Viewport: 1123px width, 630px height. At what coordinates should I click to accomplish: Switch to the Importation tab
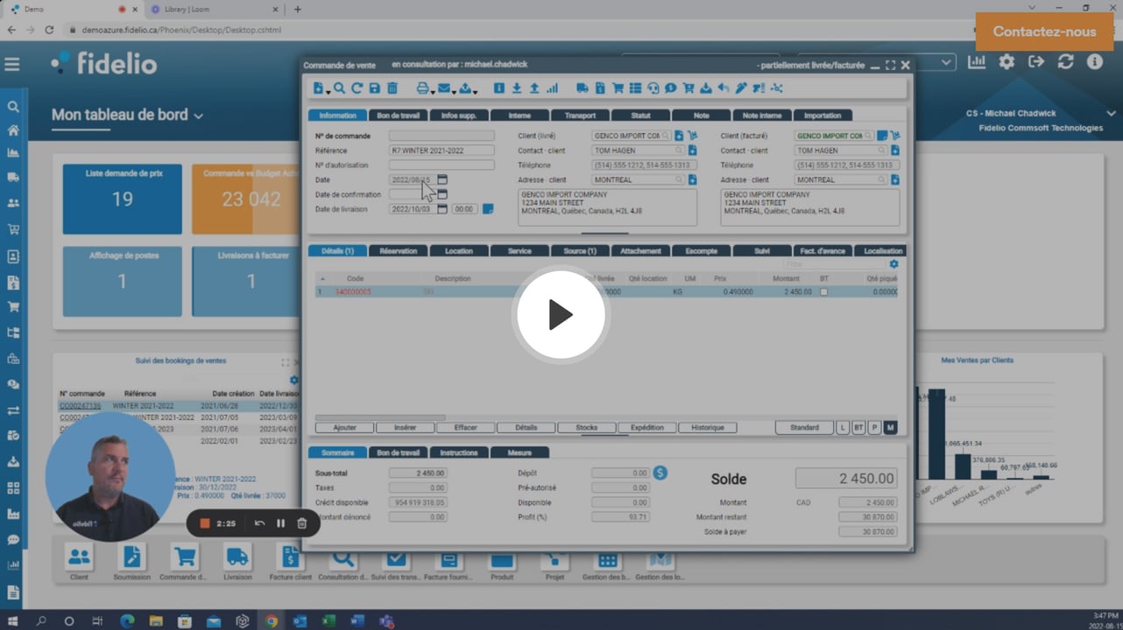823,115
